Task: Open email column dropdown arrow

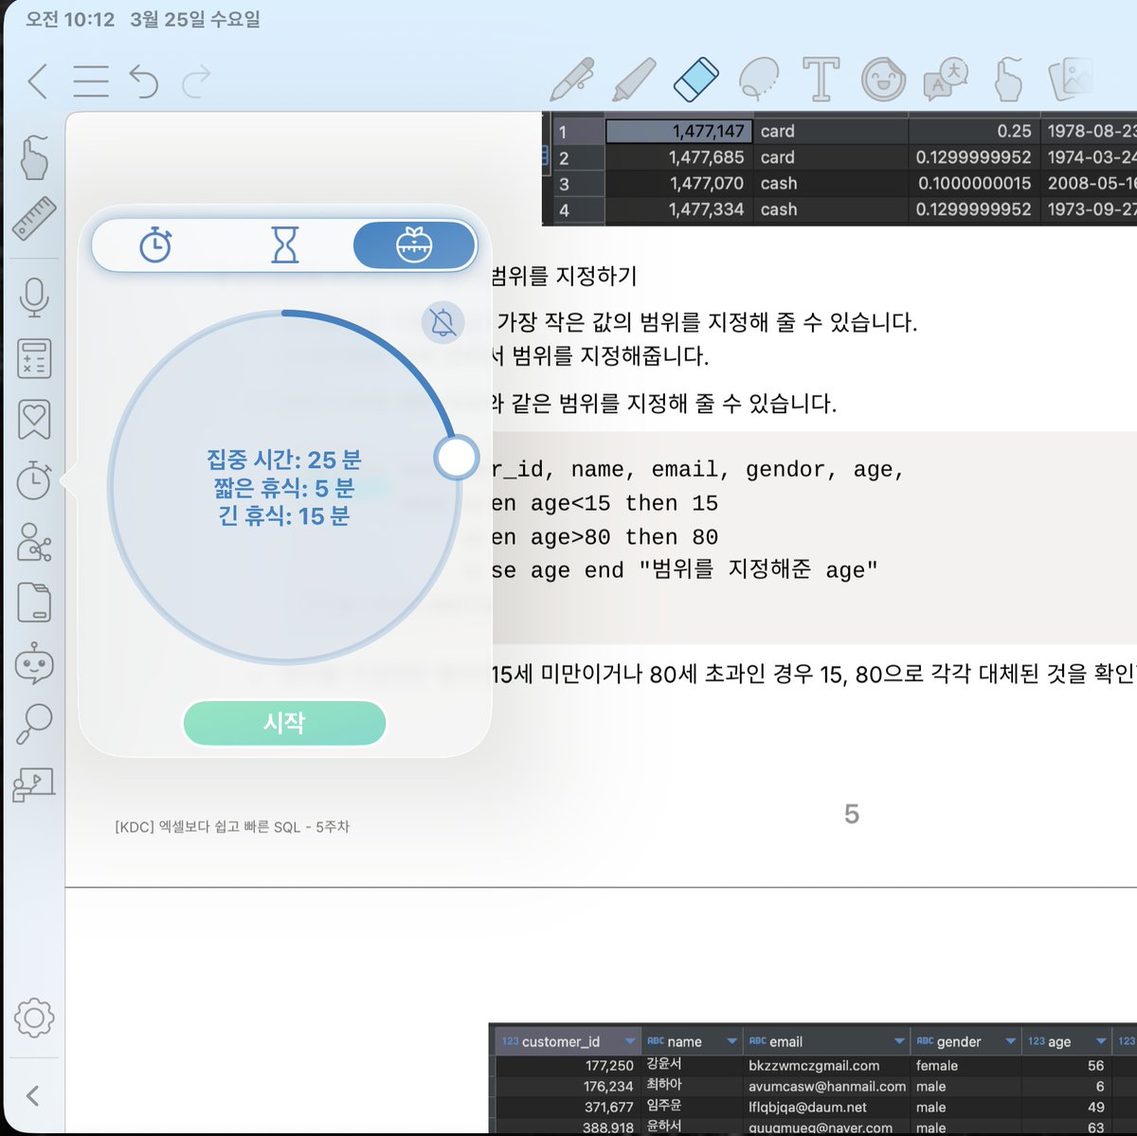Action: pos(899,1041)
